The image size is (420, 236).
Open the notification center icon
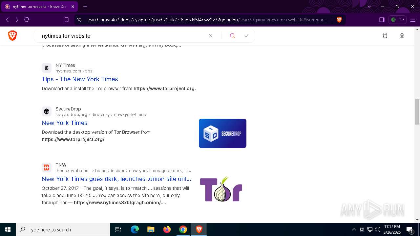pyautogui.click(x=409, y=229)
